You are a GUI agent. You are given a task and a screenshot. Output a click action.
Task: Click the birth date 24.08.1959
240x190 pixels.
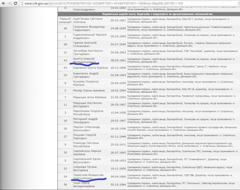point(118,28)
